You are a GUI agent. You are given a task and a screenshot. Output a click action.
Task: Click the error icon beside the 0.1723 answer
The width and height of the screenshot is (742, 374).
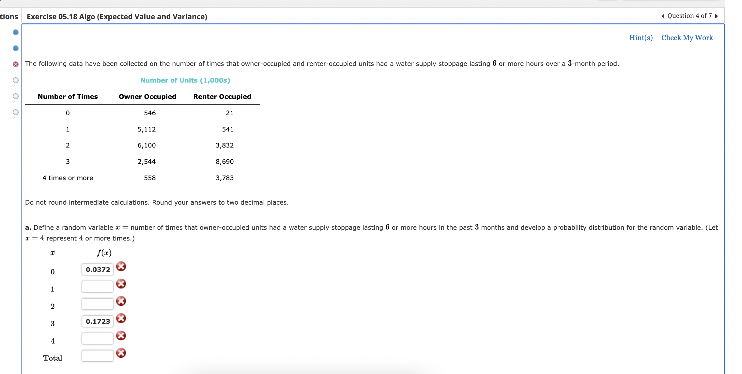pos(121,319)
